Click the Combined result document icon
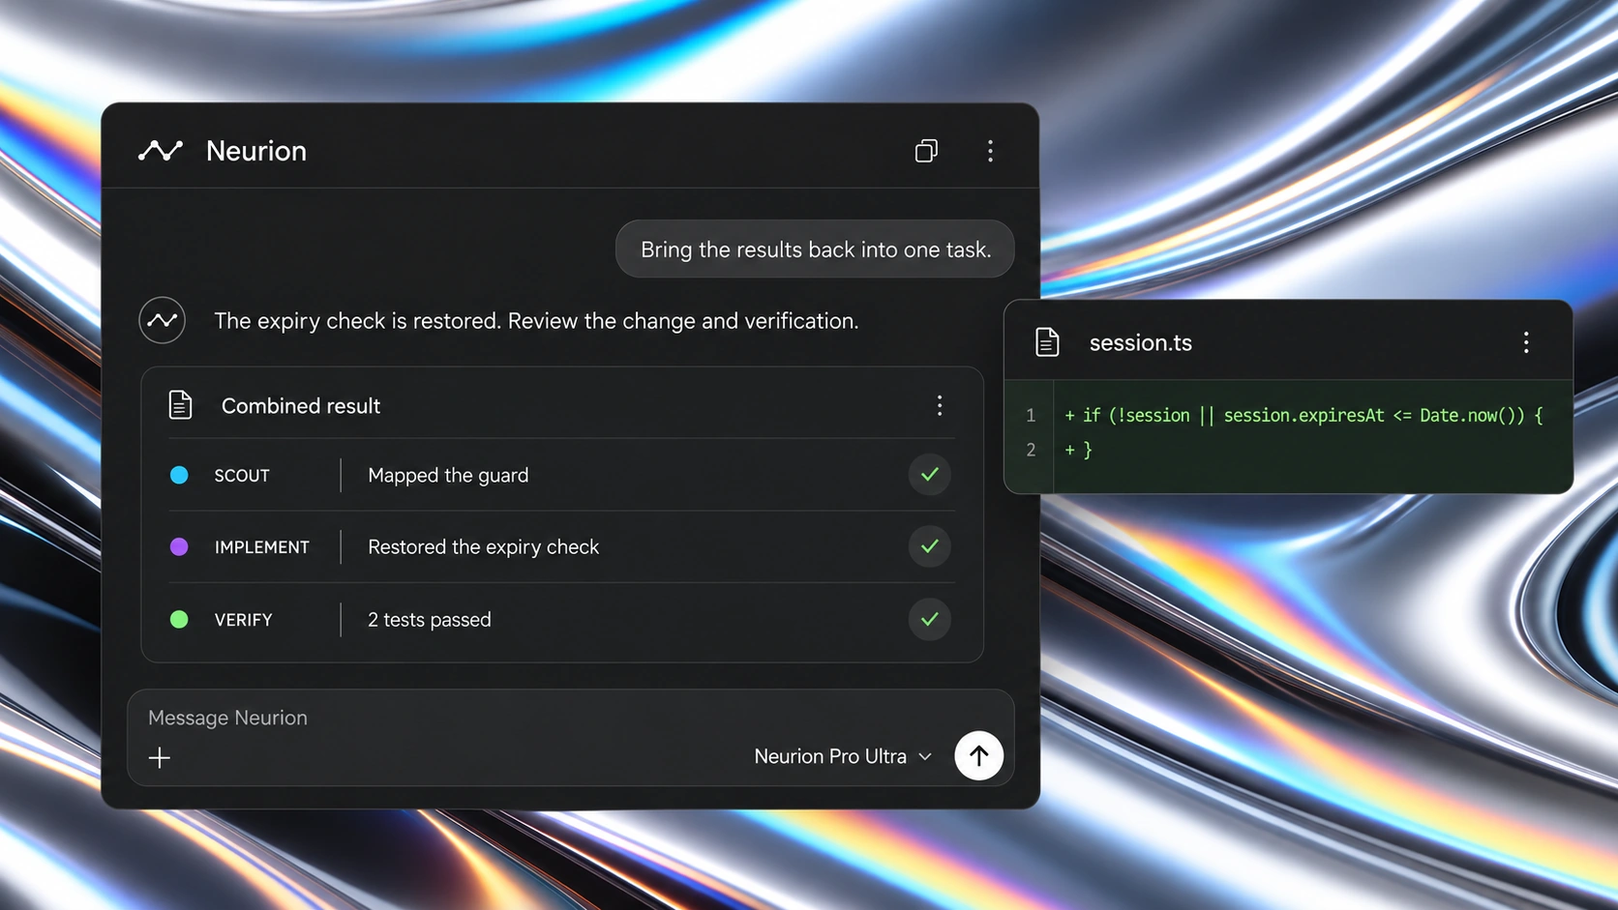Screen dimensions: 1618x910 pos(181,405)
